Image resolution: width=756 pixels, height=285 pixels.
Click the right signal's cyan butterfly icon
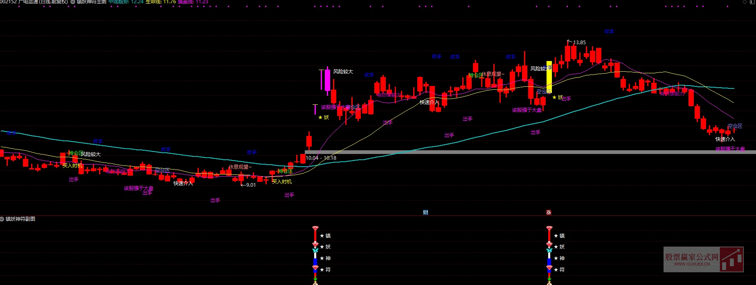tap(549, 250)
